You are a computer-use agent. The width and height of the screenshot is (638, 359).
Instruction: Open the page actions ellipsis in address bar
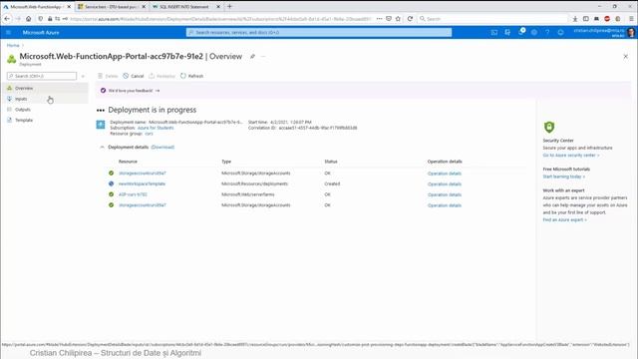pyautogui.click(x=379, y=19)
